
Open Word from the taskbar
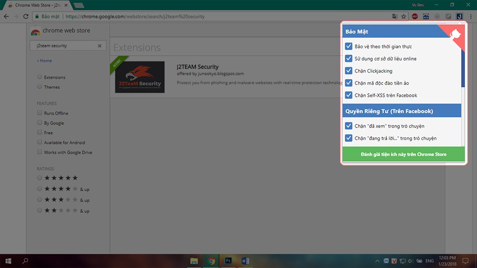(245, 261)
